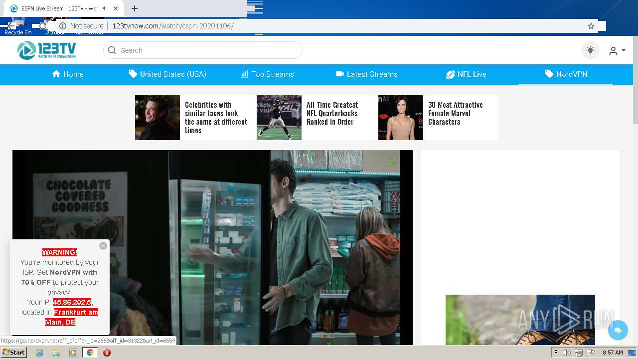Click the 123TV logo
This screenshot has height=359, width=638.
pyautogui.click(x=47, y=50)
